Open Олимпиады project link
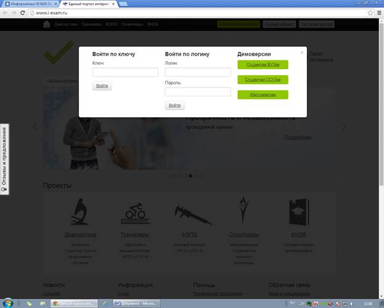 tap(244, 235)
